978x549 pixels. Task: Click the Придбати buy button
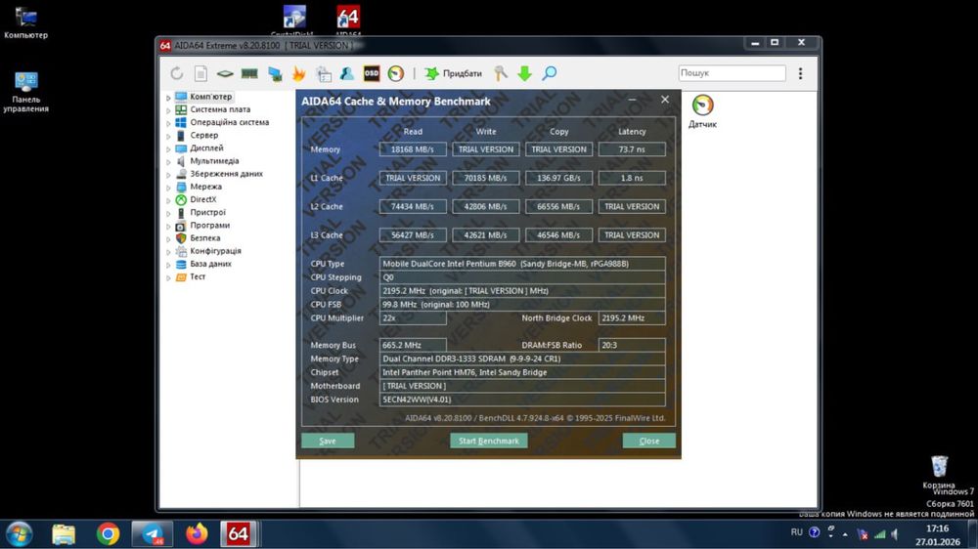point(454,73)
